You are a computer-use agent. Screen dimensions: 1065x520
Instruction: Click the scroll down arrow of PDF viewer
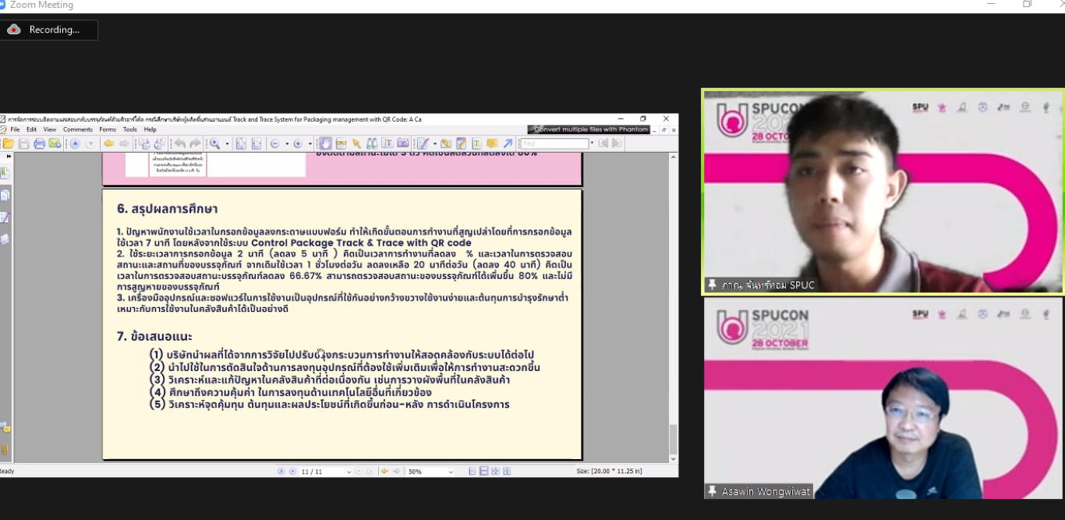click(x=674, y=459)
